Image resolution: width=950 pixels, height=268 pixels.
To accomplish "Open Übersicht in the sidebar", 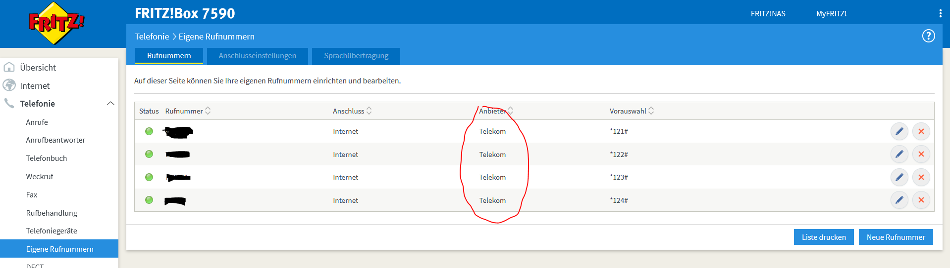I will tap(38, 68).
